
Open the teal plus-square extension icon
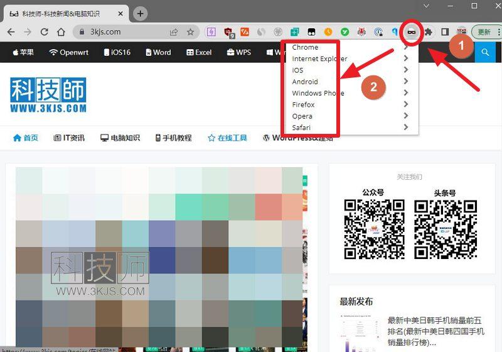coord(295,31)
